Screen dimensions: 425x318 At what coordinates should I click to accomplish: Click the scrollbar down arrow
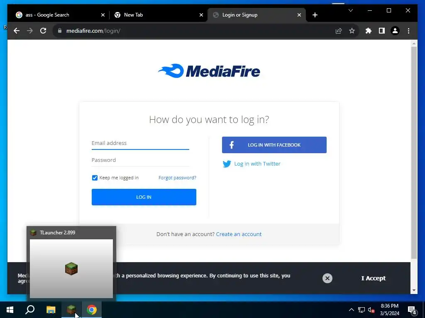point(414,290)
